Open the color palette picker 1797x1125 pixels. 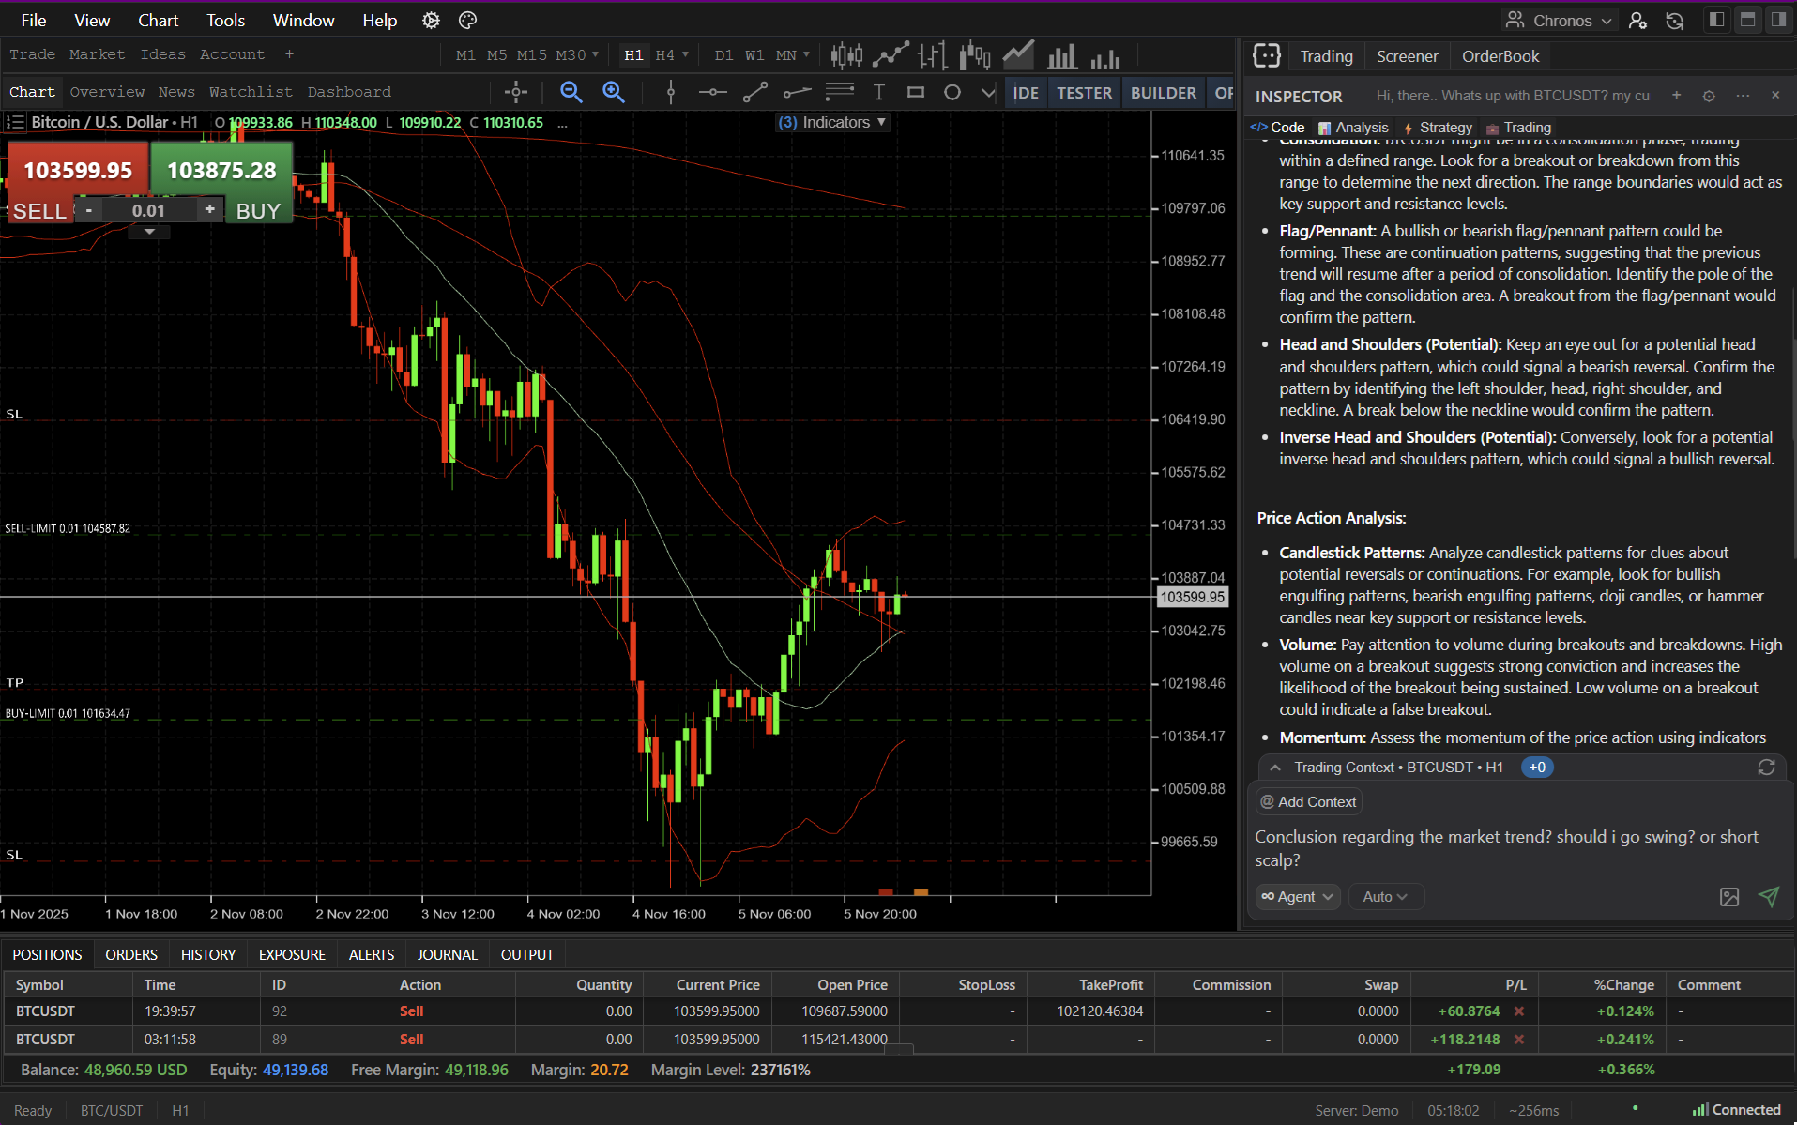tap(466, 19)
